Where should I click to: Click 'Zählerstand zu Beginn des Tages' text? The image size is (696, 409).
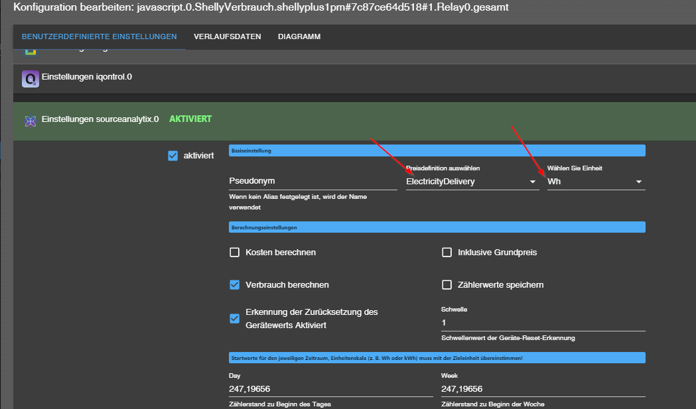[280, 404]
